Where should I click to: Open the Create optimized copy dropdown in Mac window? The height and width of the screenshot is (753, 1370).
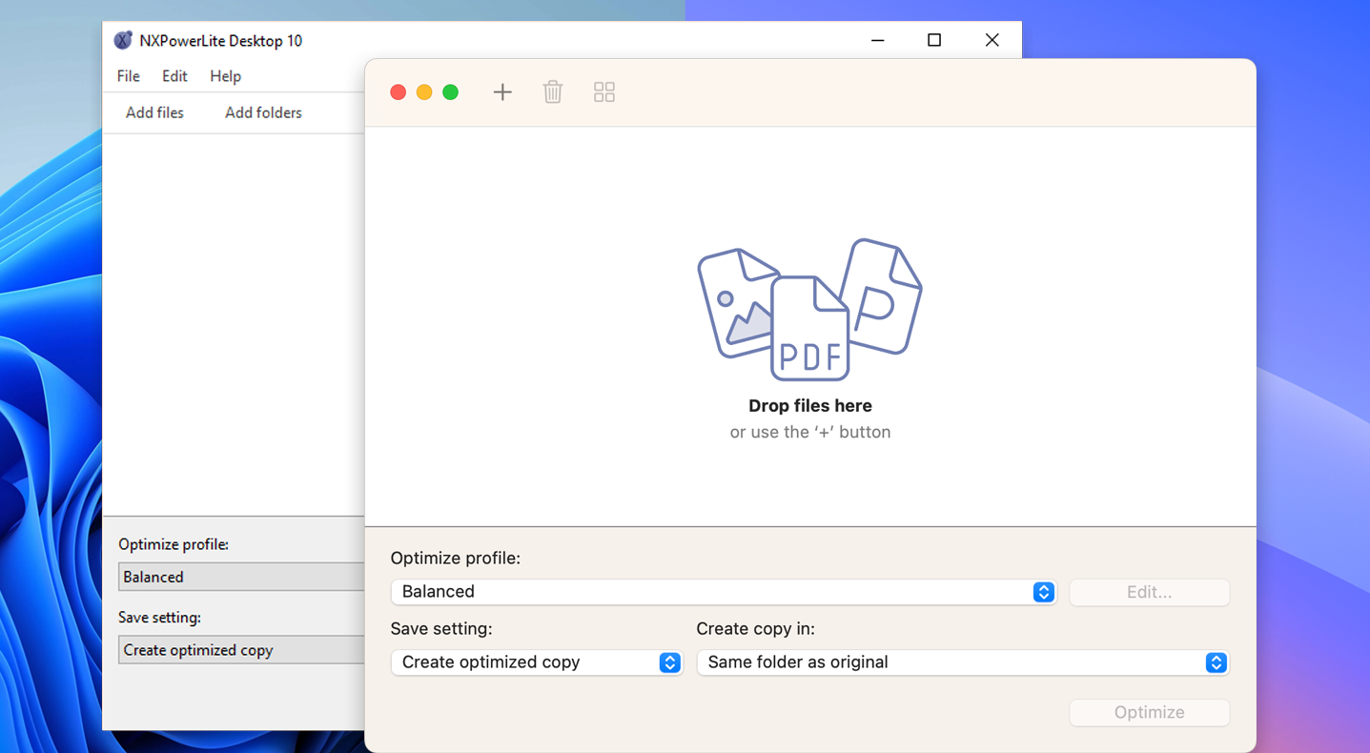(537, 662)
